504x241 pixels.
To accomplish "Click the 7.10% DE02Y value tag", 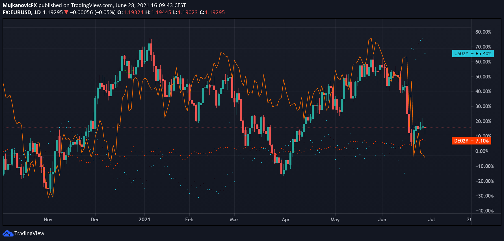I will click(482, 141).
